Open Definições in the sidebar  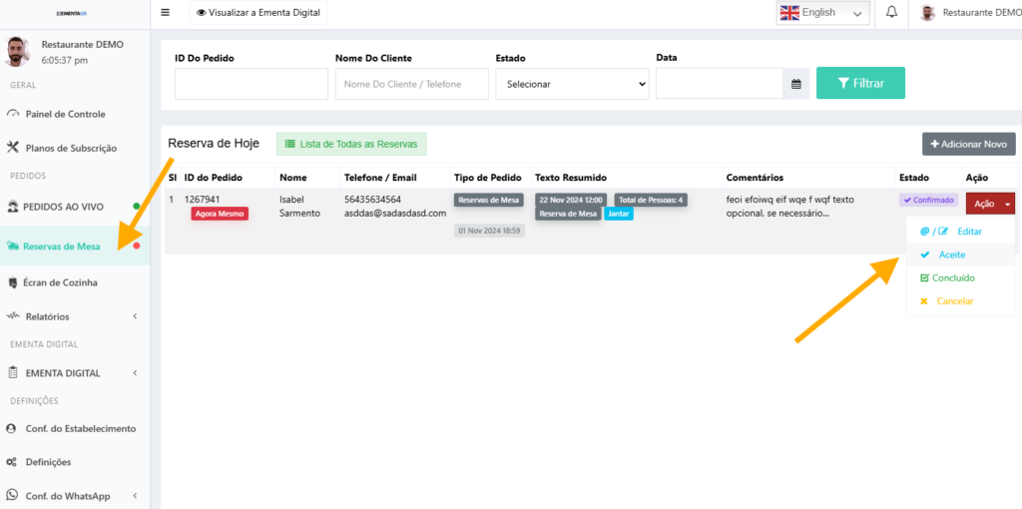pyautogui.click(x=48, y=462)
